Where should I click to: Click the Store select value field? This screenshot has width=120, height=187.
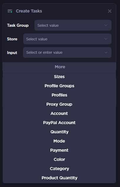[x=67, y=39]
